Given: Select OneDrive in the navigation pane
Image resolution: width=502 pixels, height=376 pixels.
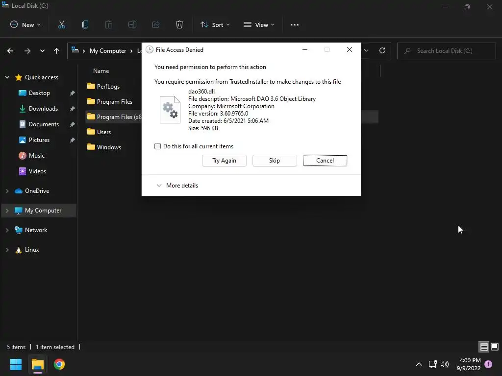Looking at the screenshot, I should (37, 191).
